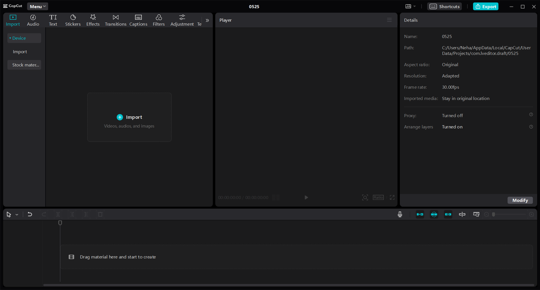Click 'Drag material here' timeline track
This screenshot has height=290, width=540.
297,257
